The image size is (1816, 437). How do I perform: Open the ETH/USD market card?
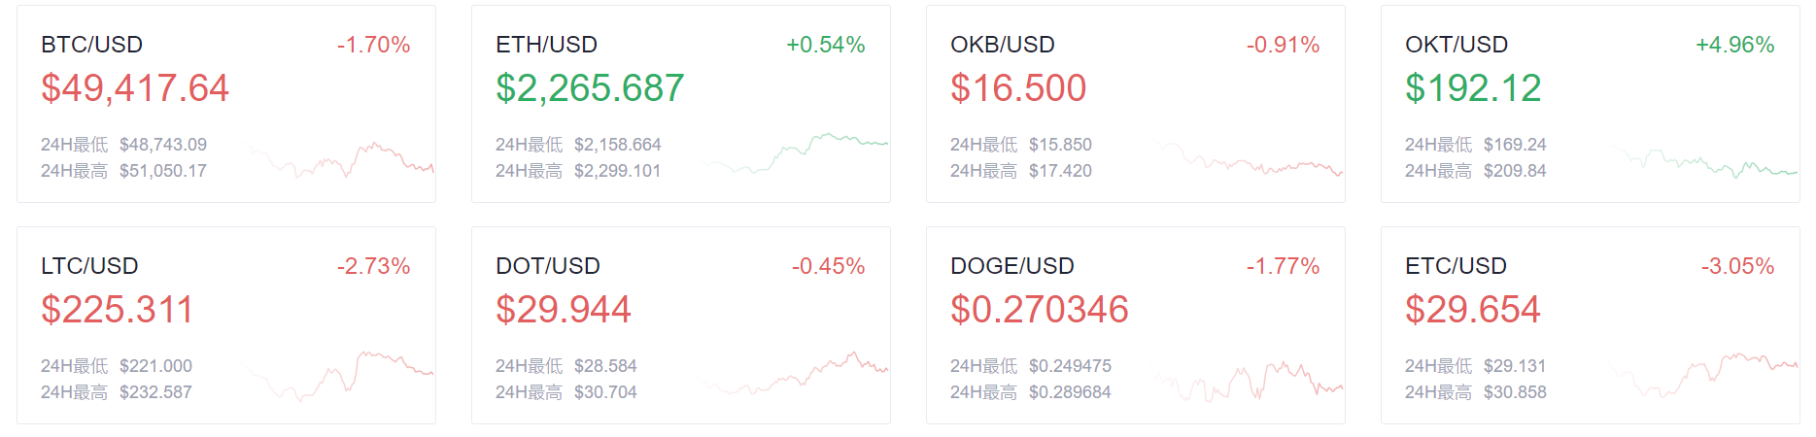click(x=681, y=104)
